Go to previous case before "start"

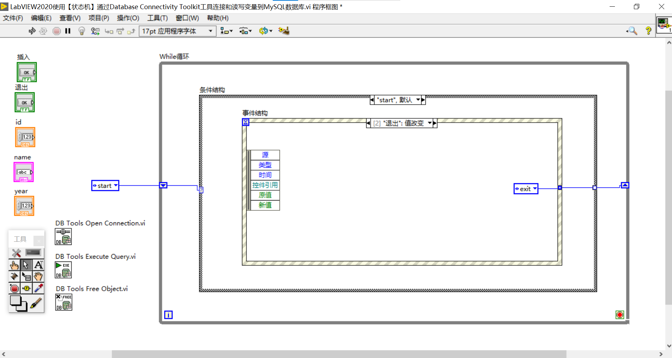coord(372,100)
